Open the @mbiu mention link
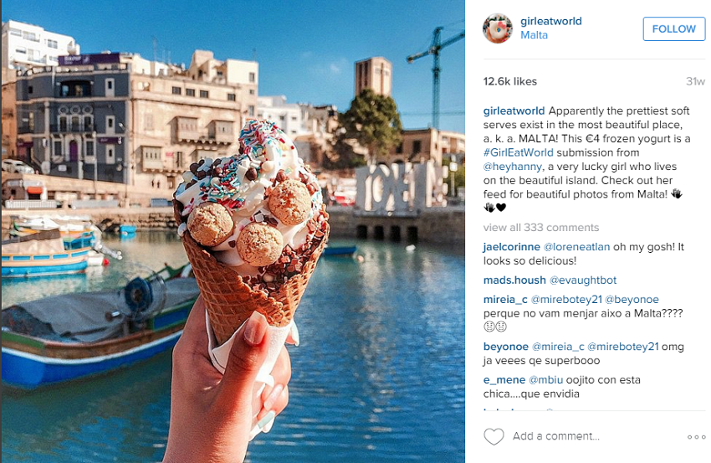 [546, 380]
